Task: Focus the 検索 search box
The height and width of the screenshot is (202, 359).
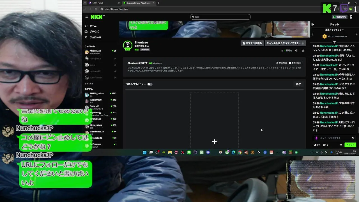Action: point(220,17)
